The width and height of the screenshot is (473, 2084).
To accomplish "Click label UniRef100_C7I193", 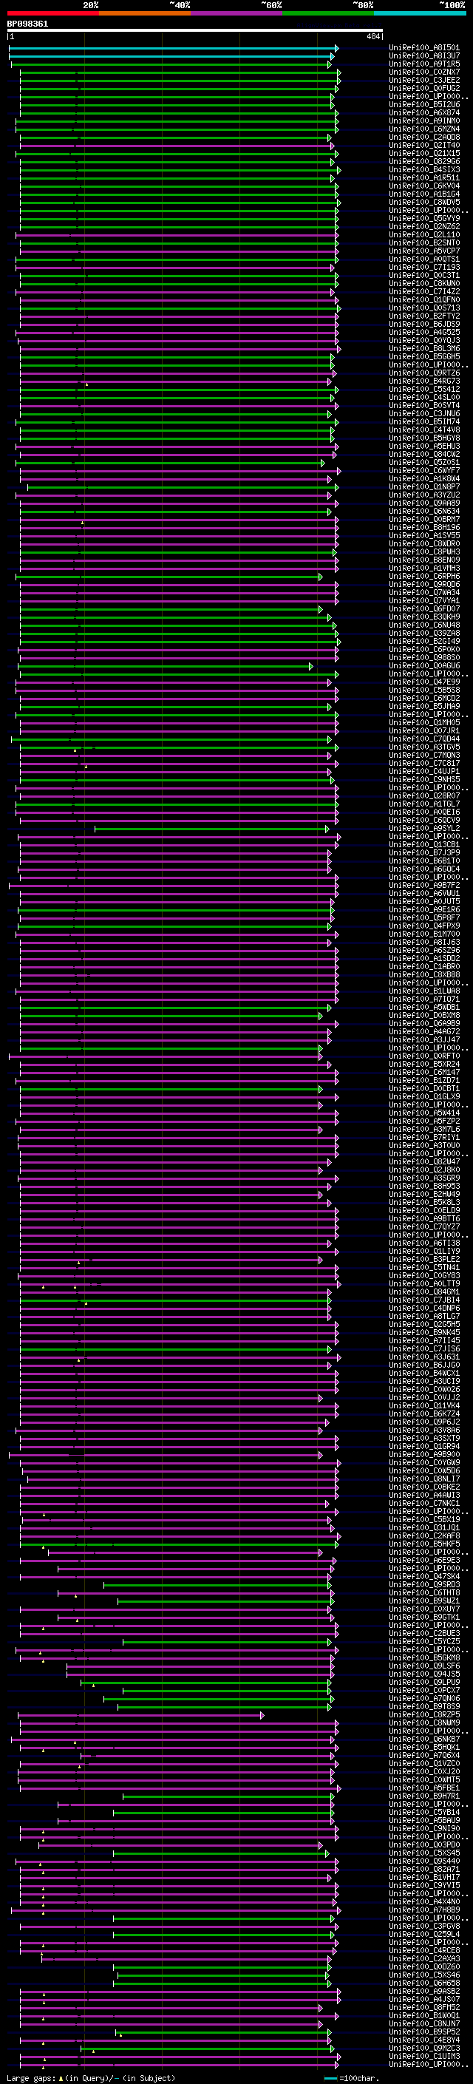I will click(424, 267).
